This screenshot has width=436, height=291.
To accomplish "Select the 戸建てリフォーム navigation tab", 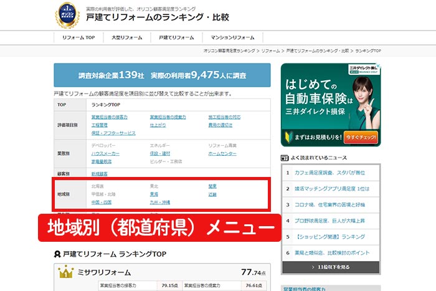I will (x=176, y=37).
